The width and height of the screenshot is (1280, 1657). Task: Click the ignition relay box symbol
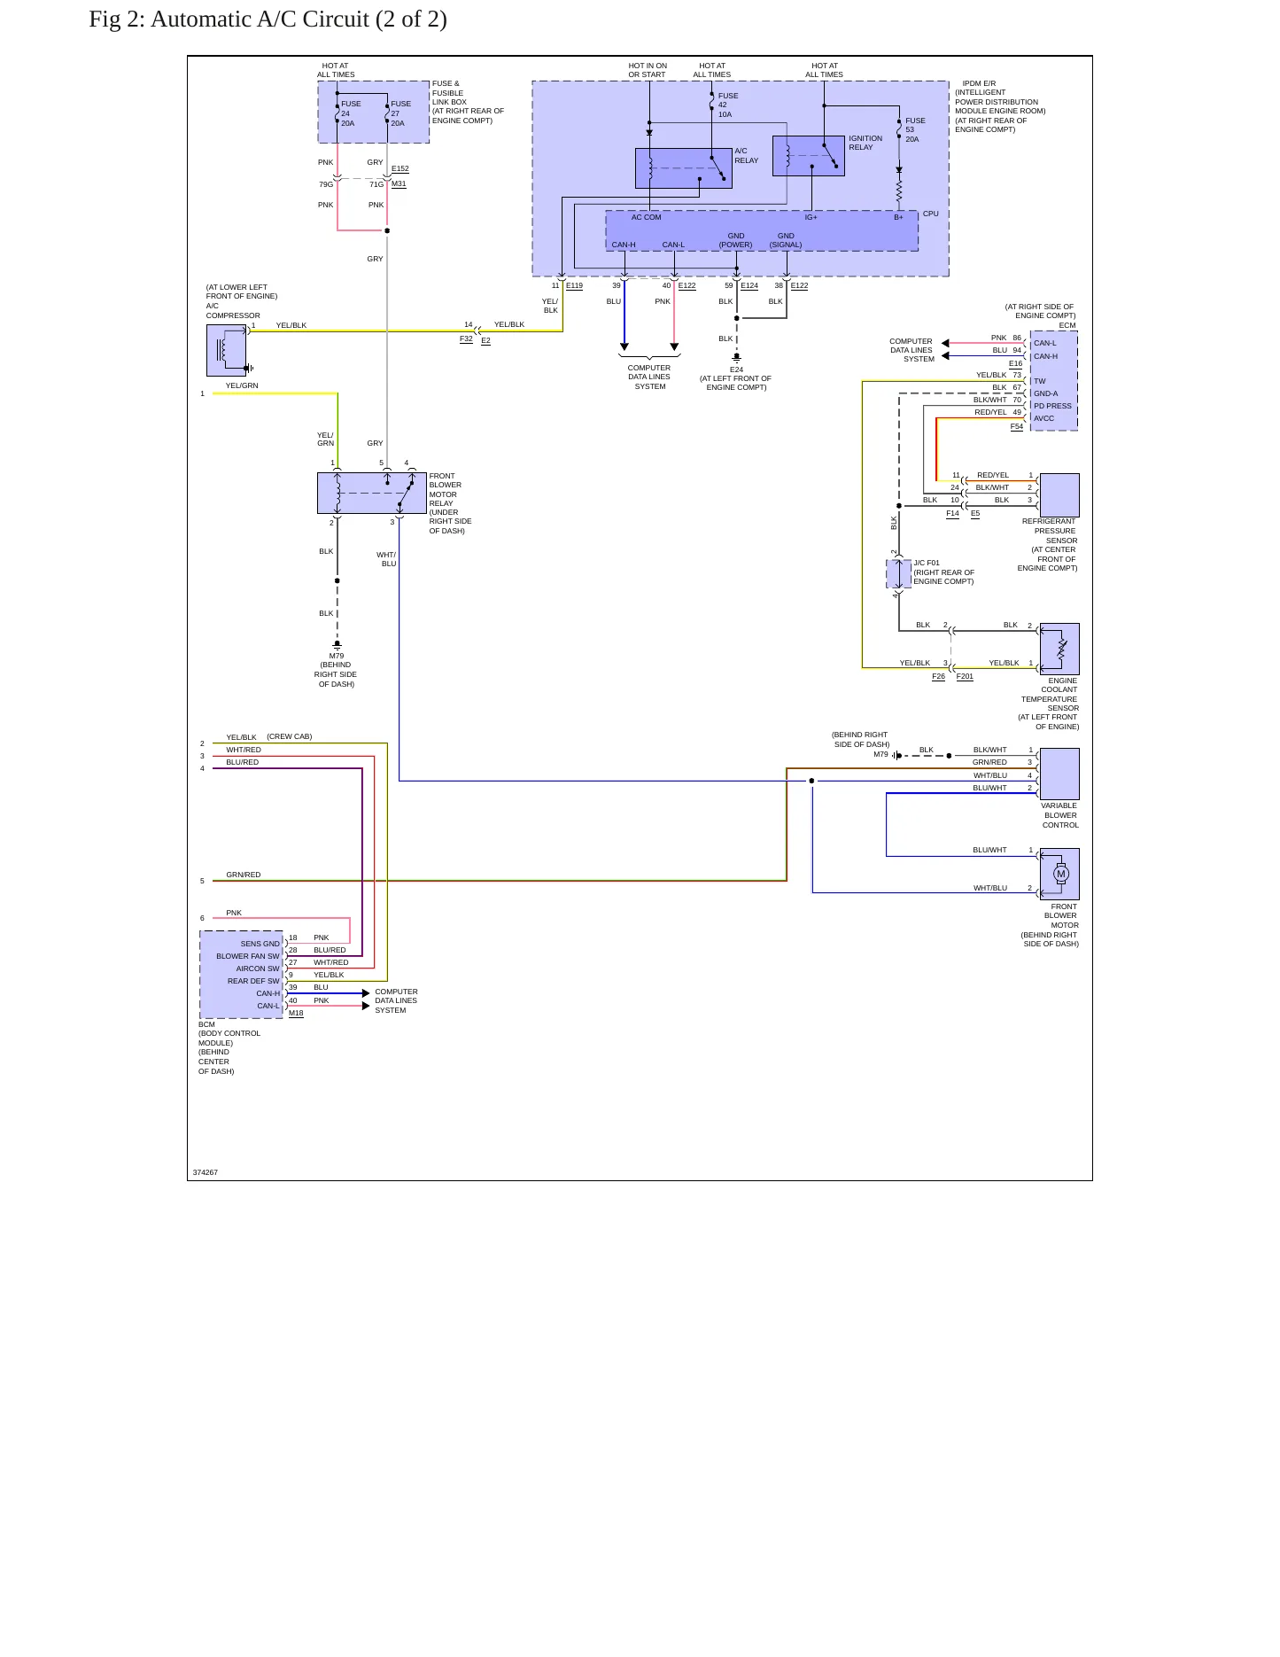click(809, 156)
